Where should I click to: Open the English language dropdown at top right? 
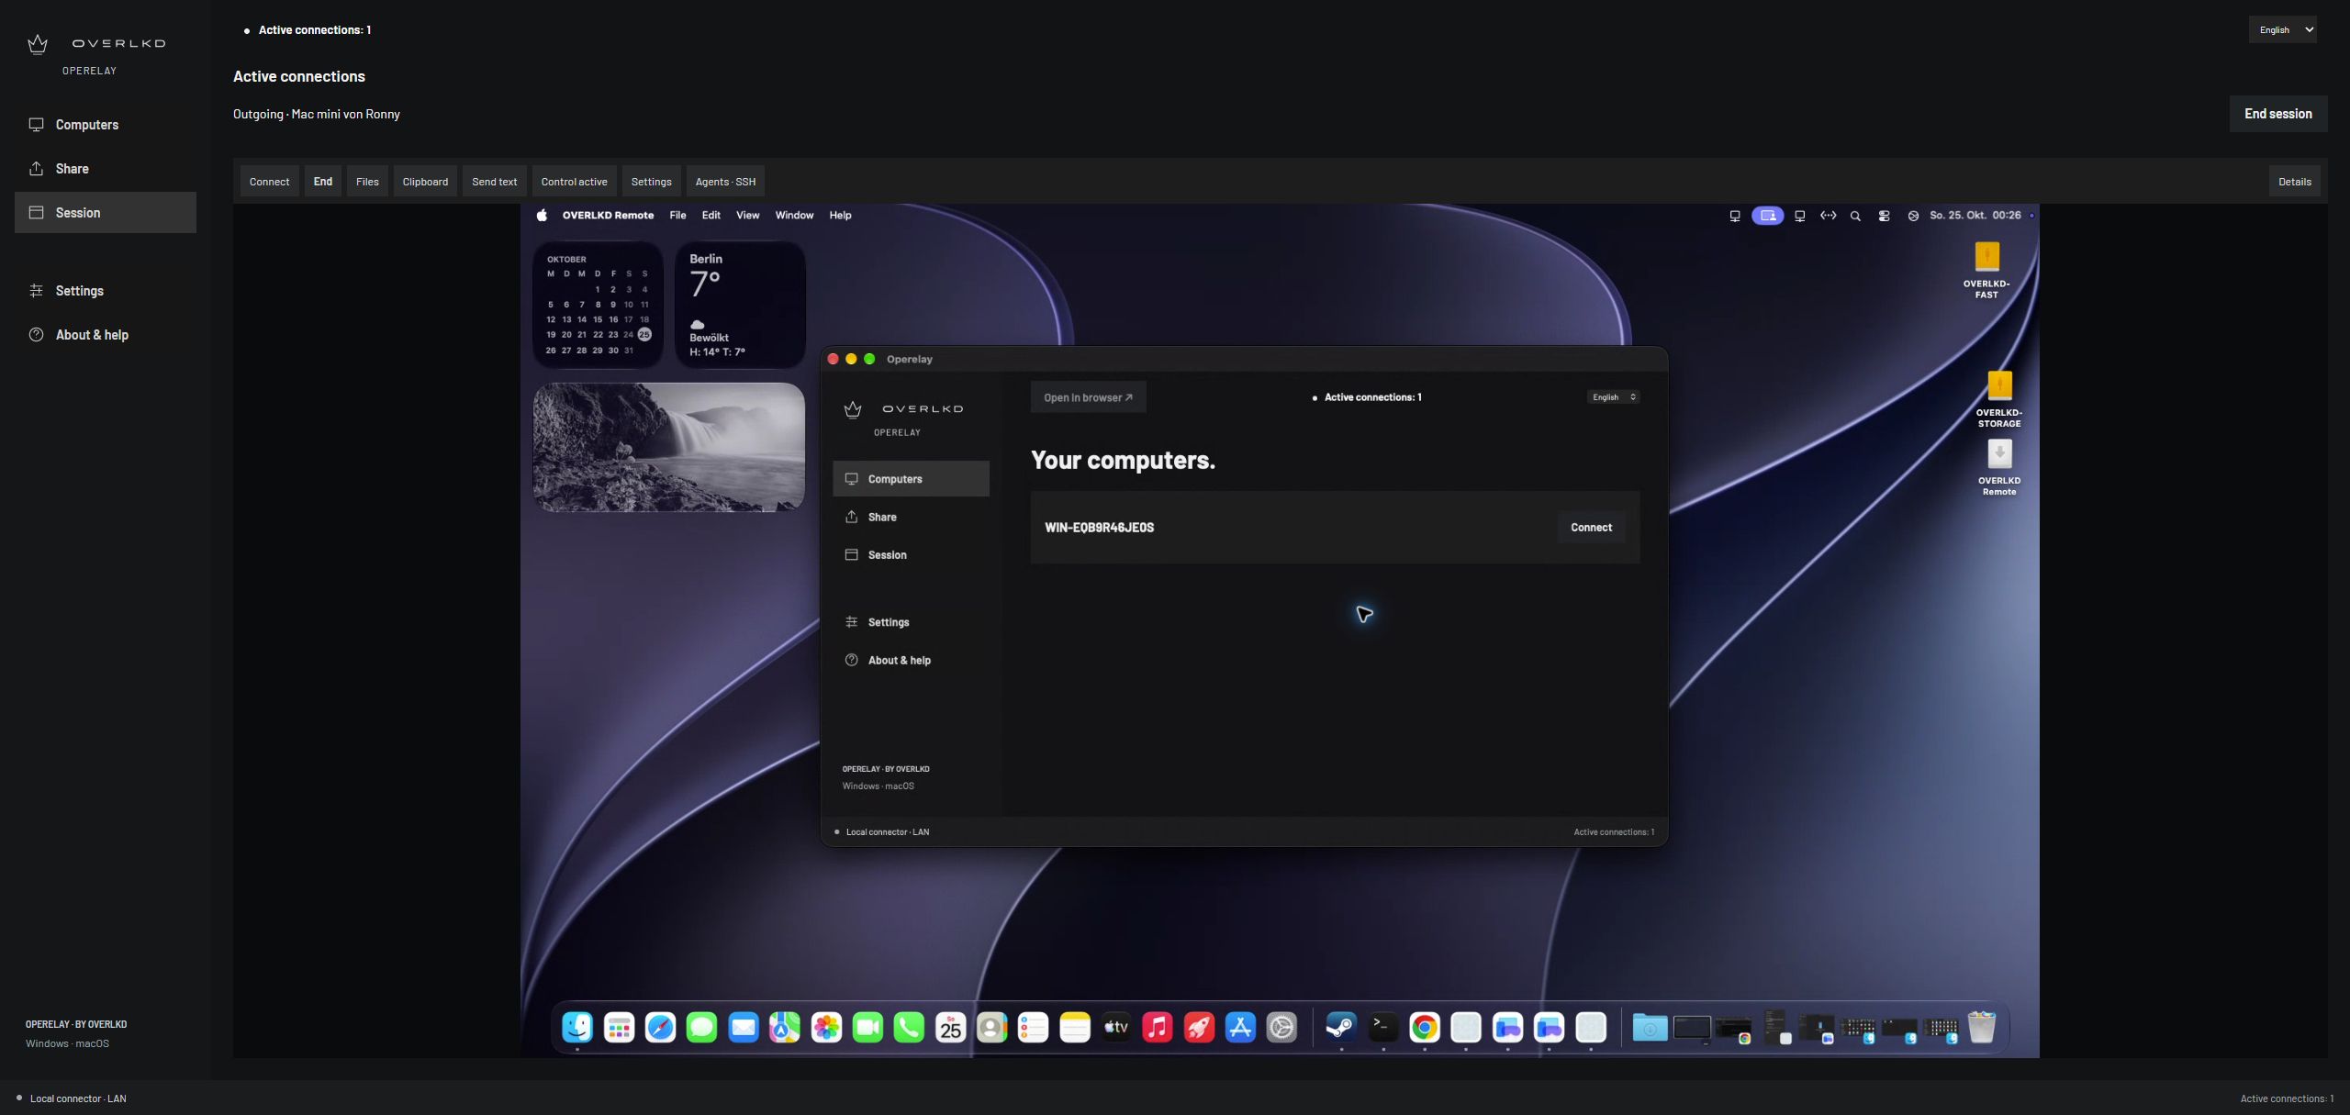click(x=2282, y=29)
